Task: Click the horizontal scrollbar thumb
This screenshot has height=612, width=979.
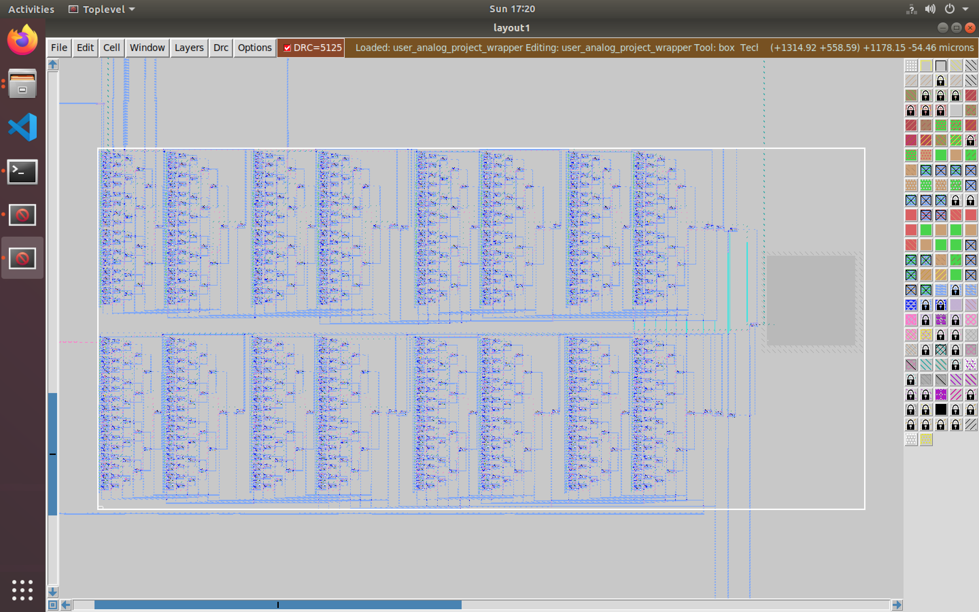Action: [277, 605]
